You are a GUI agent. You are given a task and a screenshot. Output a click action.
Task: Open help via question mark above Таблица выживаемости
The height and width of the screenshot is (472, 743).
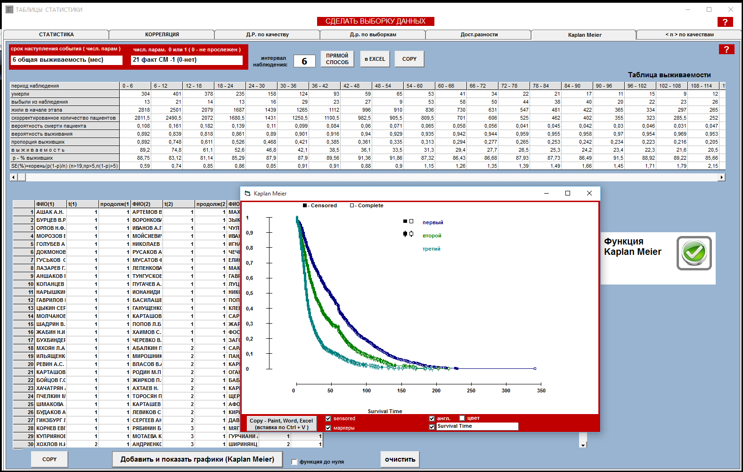(x=726, y=49)
